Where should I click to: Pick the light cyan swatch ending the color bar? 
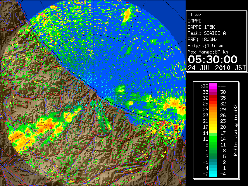213,174
